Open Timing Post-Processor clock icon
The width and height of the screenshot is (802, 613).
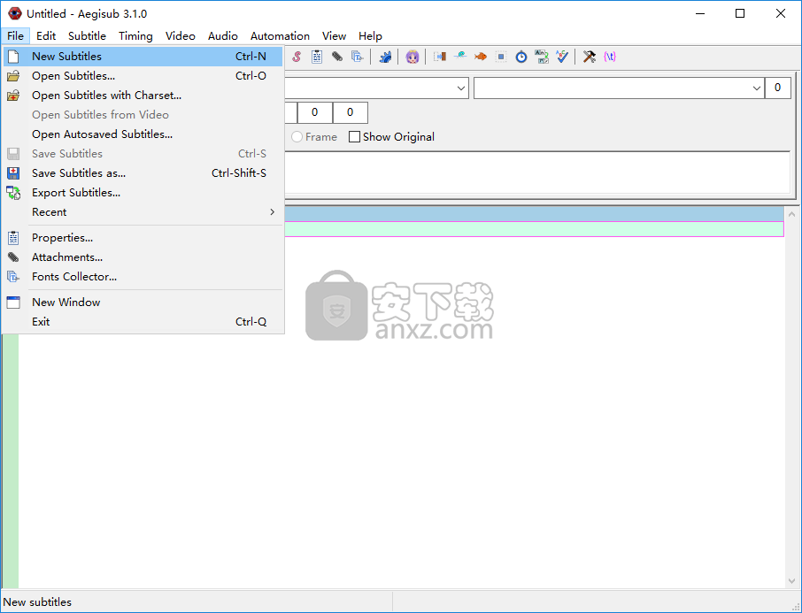(x=521, y=57)
